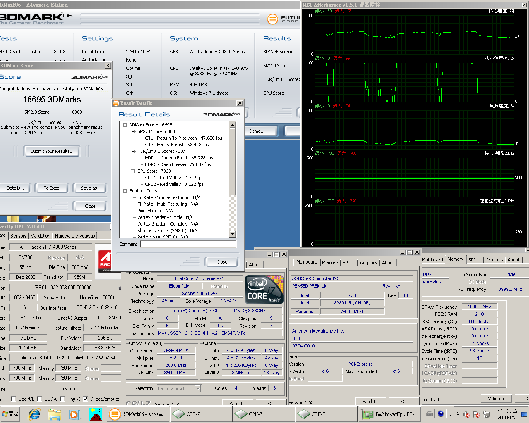Enable the CUDA checkbox in GPU-Z

point(39,399)
